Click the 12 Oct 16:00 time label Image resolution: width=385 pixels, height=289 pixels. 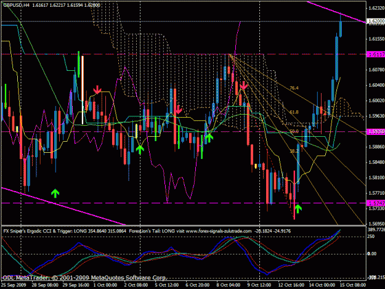[x=291, y=285]
